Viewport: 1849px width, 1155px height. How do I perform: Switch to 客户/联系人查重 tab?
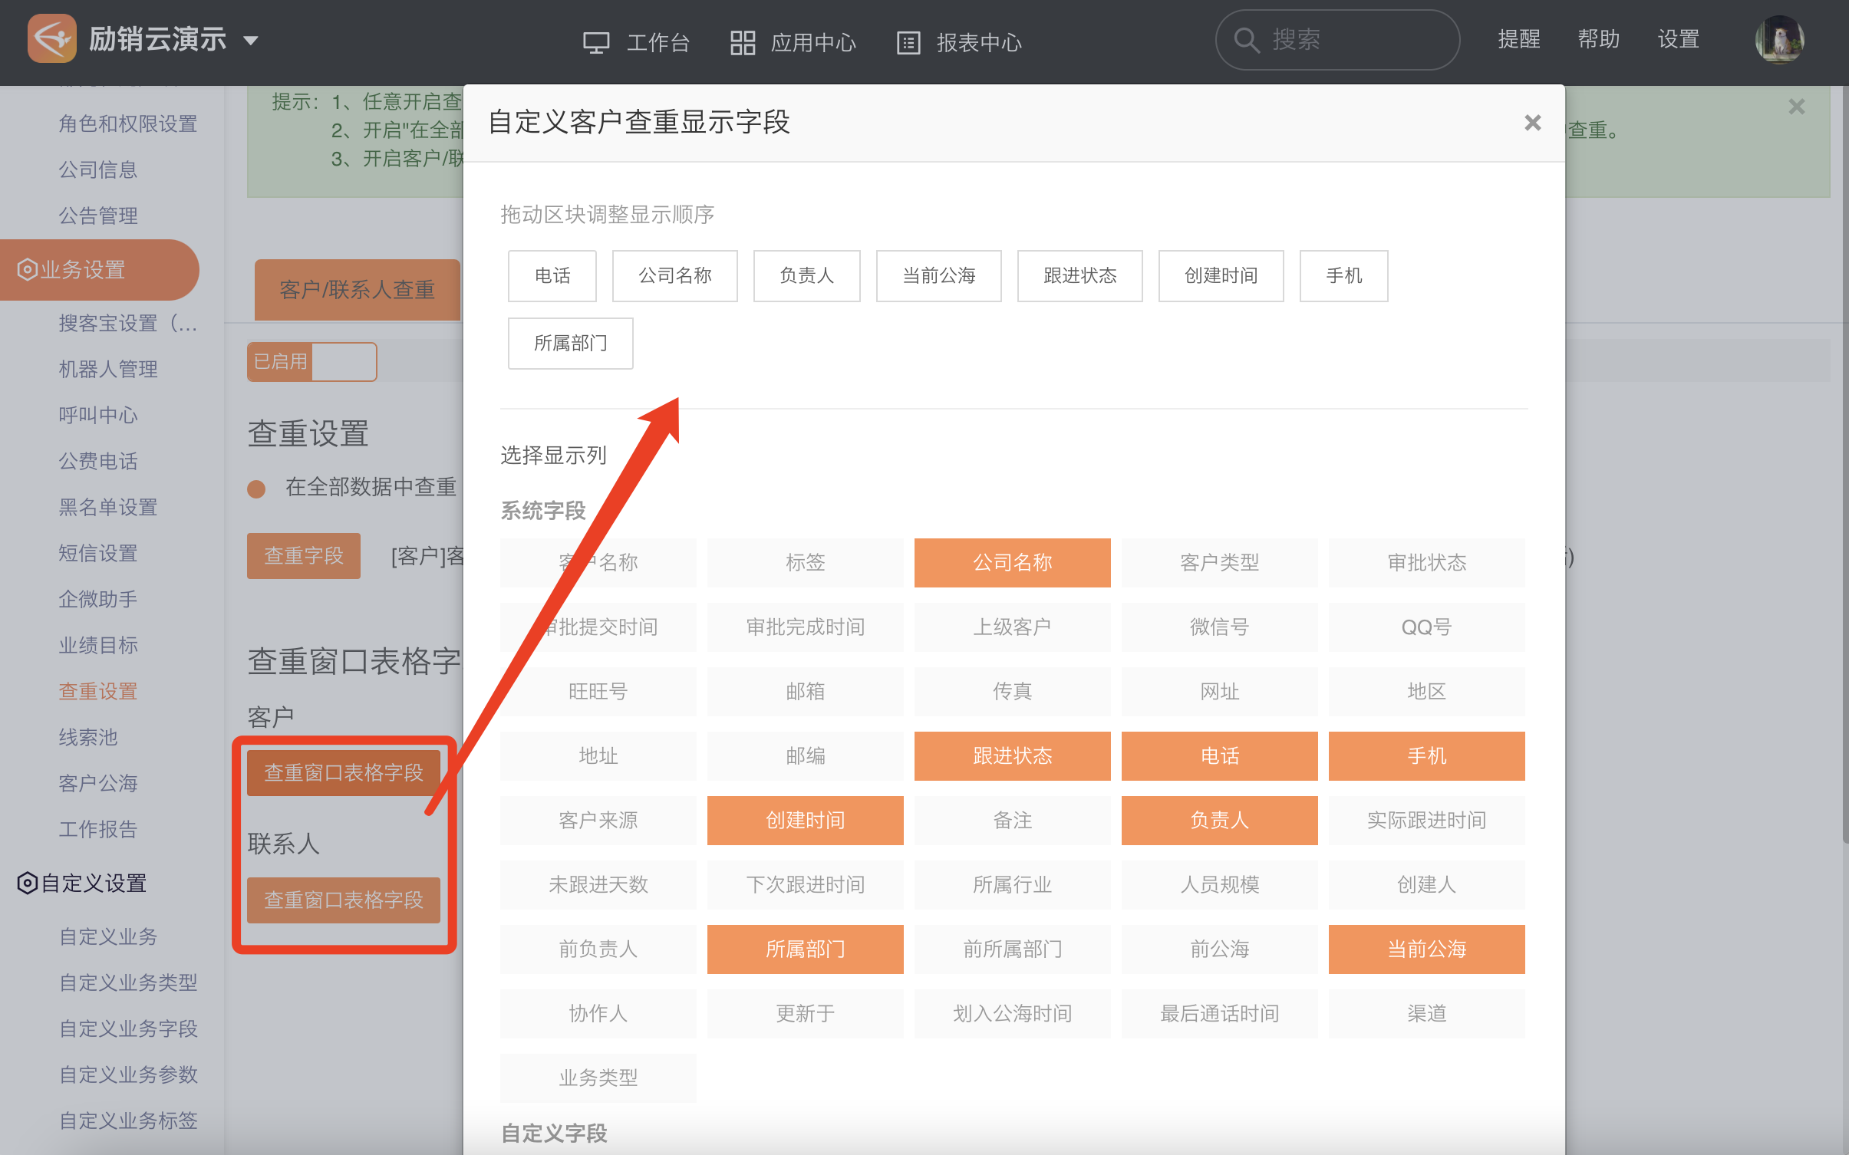[357, 289]
